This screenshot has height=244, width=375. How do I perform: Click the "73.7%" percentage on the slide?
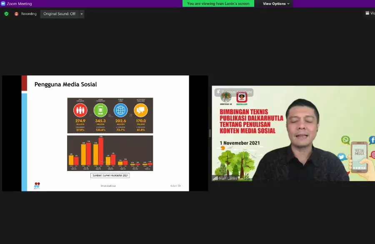[120, 130]
